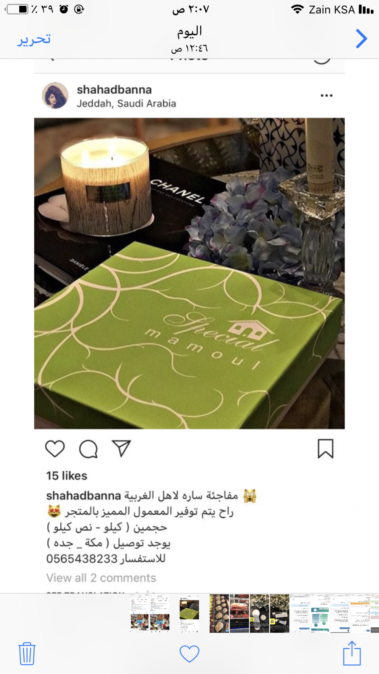Open shahadbanna profile picture

click(55, 96)
